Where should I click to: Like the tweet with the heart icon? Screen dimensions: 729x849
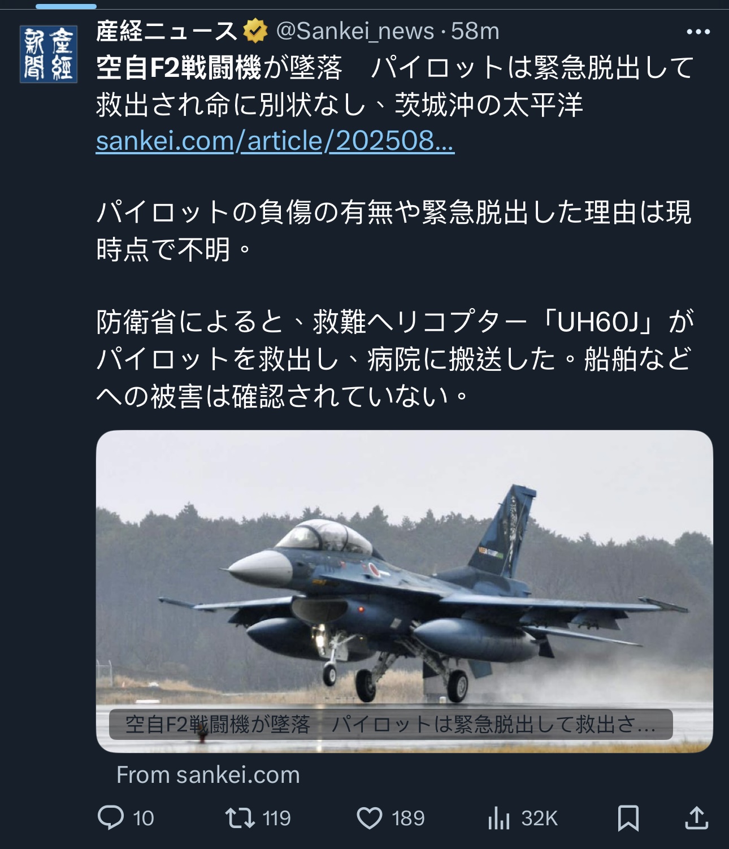(x=370, y=818)
